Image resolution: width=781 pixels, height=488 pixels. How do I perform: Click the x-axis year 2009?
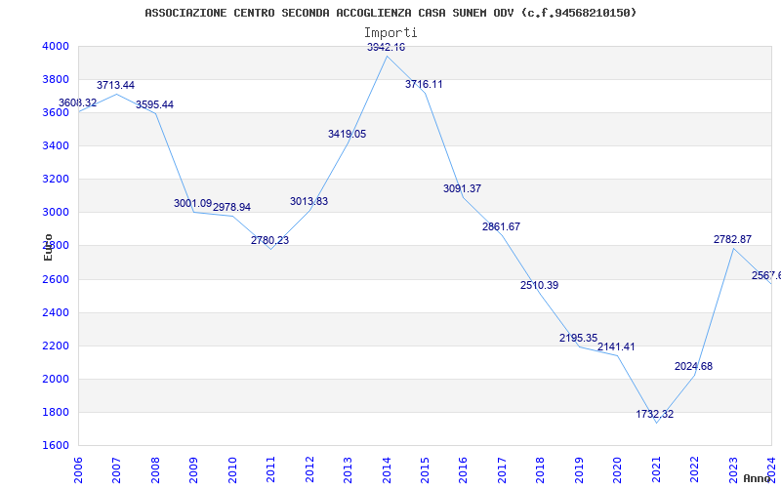(x=193, y=470)
